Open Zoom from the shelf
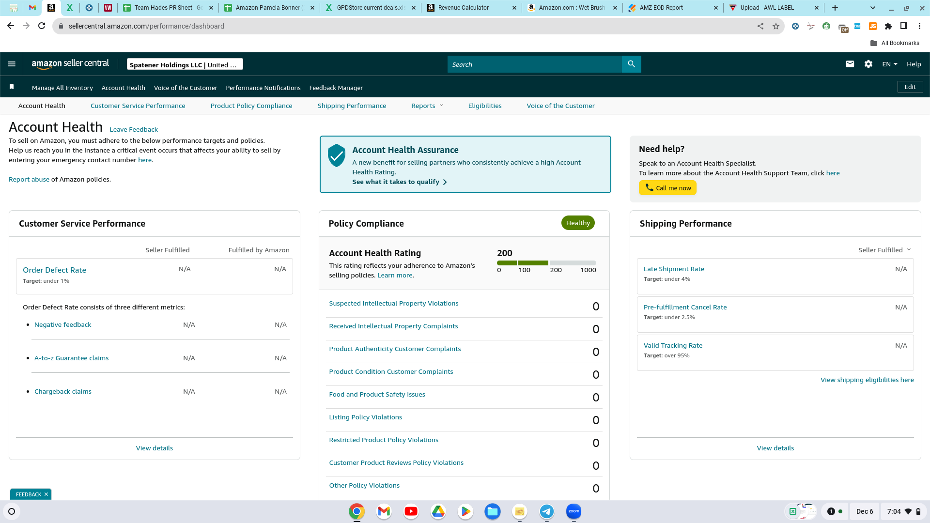Image resolution: width=930 pixels, height=523 pixels. (x=573, y=511)
